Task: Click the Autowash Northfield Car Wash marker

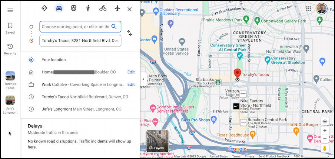Action: tap(306, 48)
